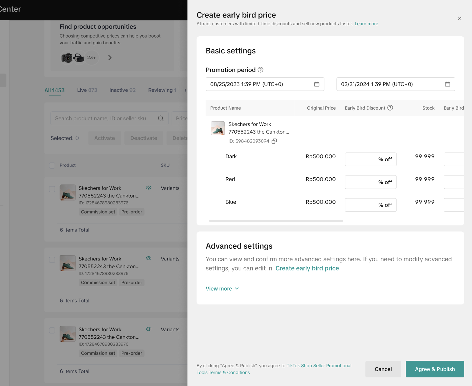The height and width of the screenshot is (386, 472).
Task: Switch to the Live 873 tab
Action: [x=87, y=90]
